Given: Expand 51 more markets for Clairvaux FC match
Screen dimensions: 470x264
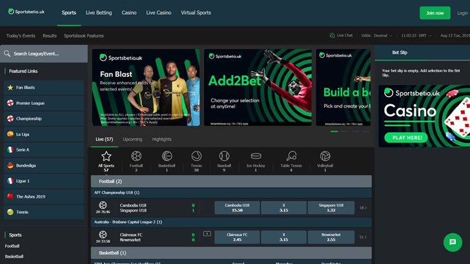Looking at the screenshot, I should pos(363,237).
